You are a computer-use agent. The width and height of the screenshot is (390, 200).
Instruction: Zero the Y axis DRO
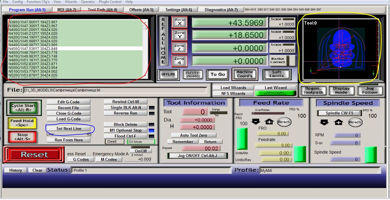[179, 35]
